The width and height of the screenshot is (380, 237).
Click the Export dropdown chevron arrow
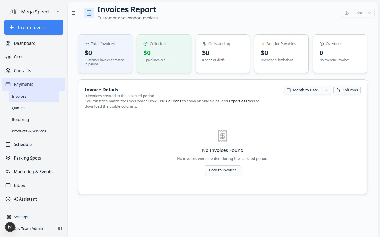370,13
